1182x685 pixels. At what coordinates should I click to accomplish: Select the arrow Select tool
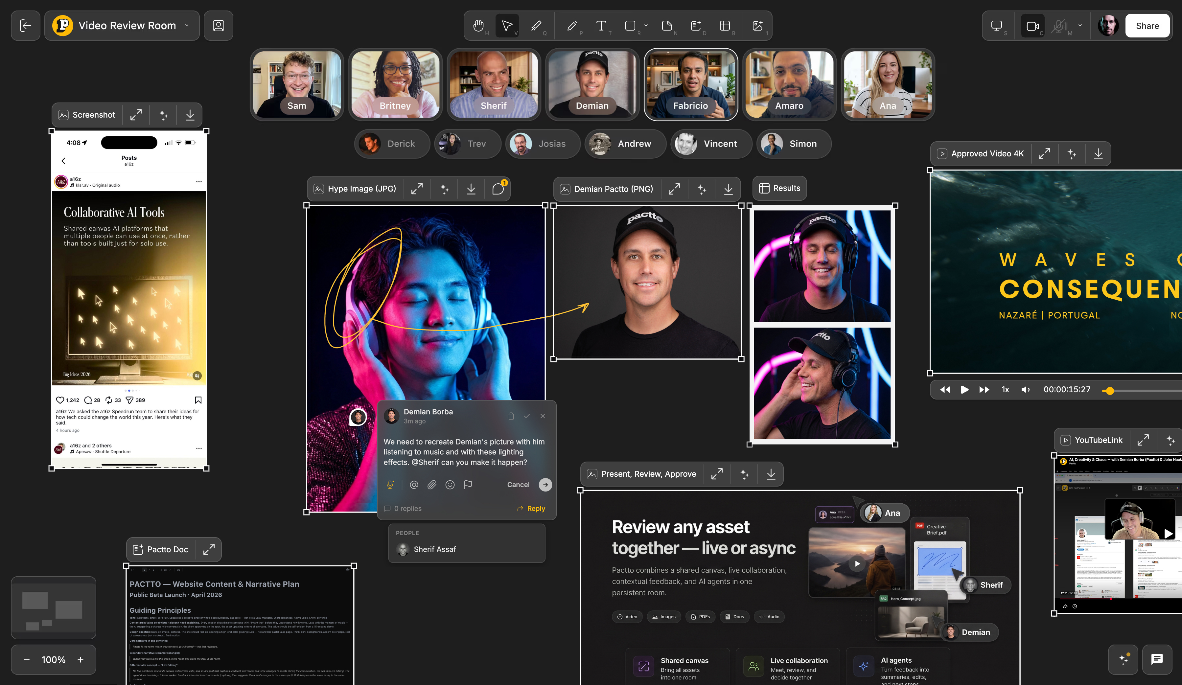(x=507, y=26)
